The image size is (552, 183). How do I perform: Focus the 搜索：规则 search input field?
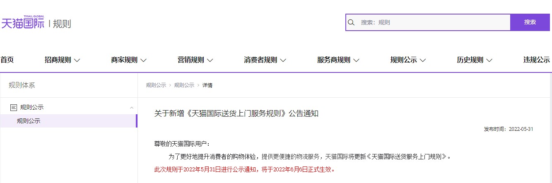pyautogui.click(x=428, y=22)
